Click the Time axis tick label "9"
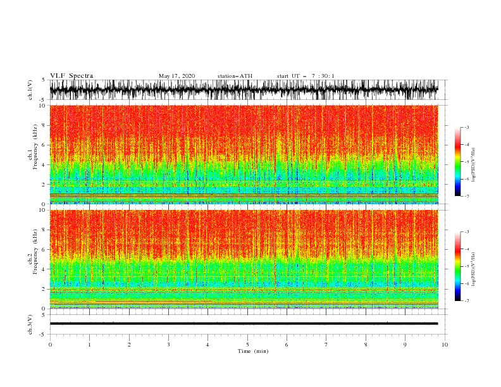 405,345
